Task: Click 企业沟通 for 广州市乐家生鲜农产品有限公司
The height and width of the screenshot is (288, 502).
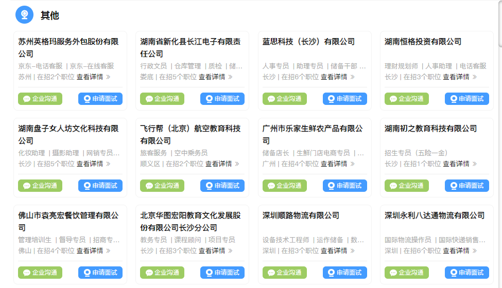Action: pyautogui.click(x=285, y=186)
